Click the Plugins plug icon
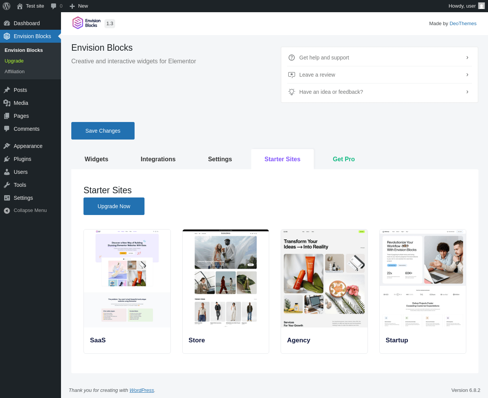The width and height of the screenshot is (488, 398). [7, 159]
